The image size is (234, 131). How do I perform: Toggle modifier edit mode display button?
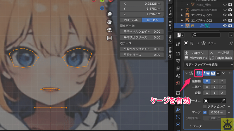coord(203,73)
